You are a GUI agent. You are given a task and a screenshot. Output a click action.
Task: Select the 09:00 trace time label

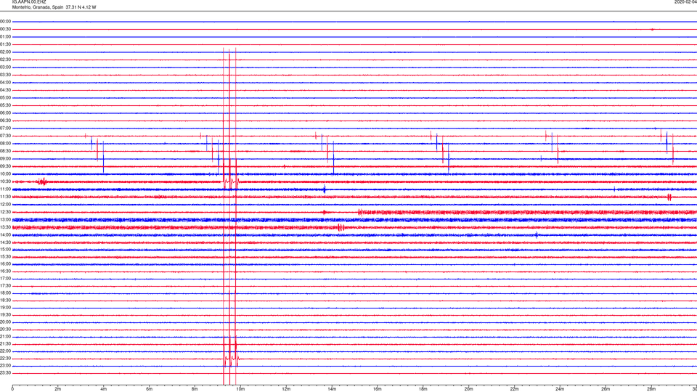click(6, 159)
